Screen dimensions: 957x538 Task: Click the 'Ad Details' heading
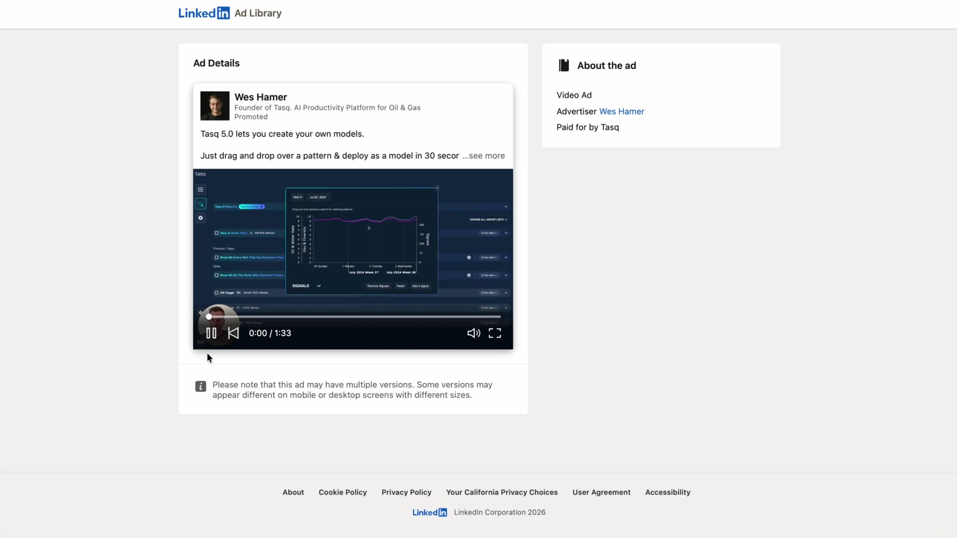tap(216, 63)
